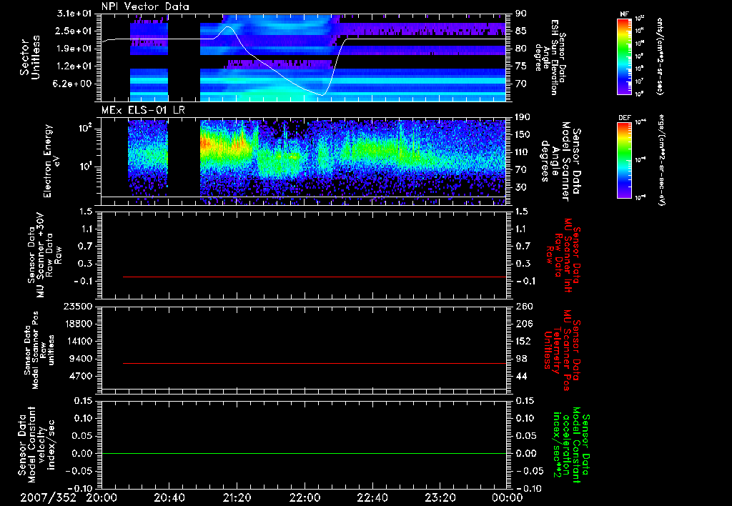Select the "NPI Vector Data" panel title
The width and height of the screenshot is (732, 506).
click(145, 6)
